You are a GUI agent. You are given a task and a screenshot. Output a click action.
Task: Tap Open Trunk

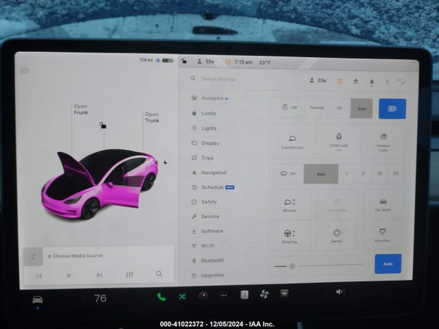152,117
